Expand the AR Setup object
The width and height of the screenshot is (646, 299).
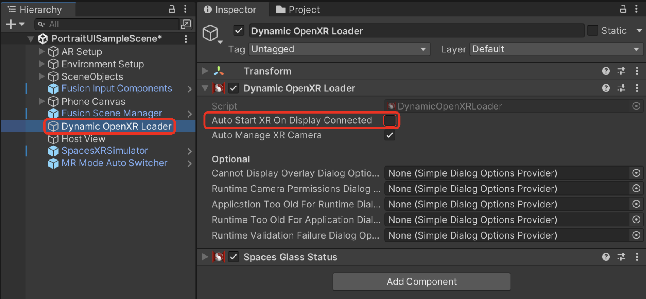pos(42,51)
